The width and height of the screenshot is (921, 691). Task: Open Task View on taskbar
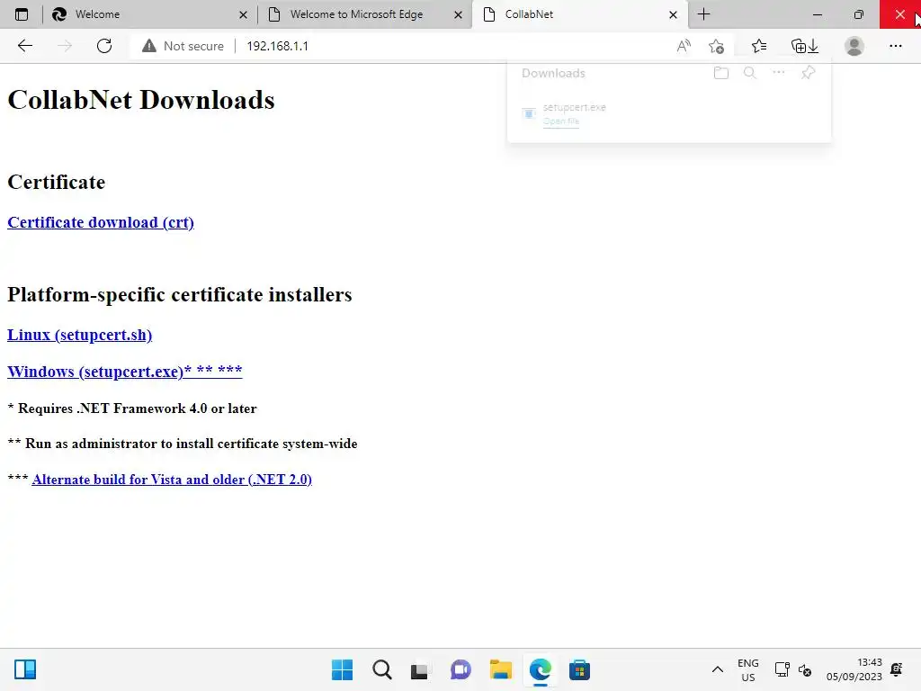[x=419, y=669]
